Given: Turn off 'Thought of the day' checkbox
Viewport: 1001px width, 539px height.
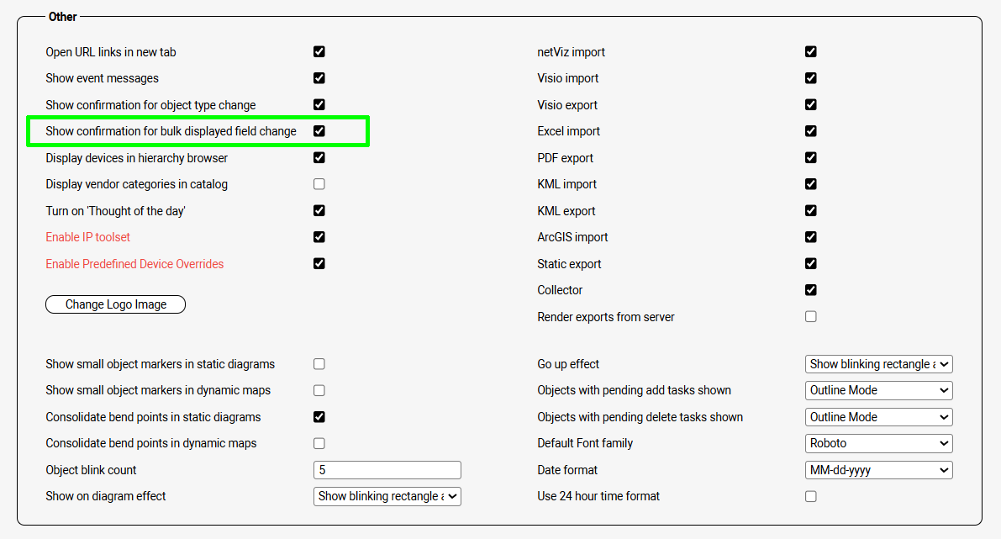Looking at the screenshot, I should [319, 210].
